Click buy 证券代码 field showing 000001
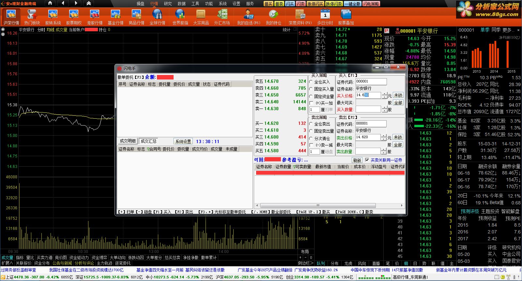The height and width of the screenshot is (281, 522). [x=371, y=81]
